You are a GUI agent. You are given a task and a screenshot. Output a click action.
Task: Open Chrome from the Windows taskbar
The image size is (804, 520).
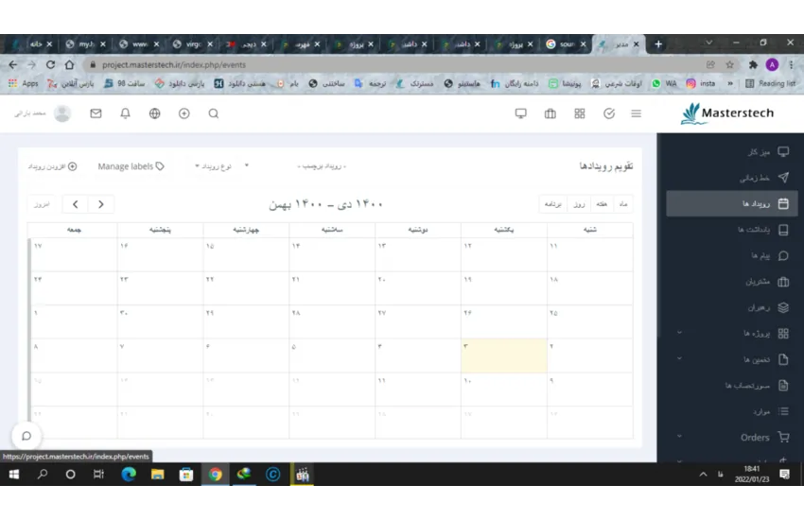coord(215,475)
